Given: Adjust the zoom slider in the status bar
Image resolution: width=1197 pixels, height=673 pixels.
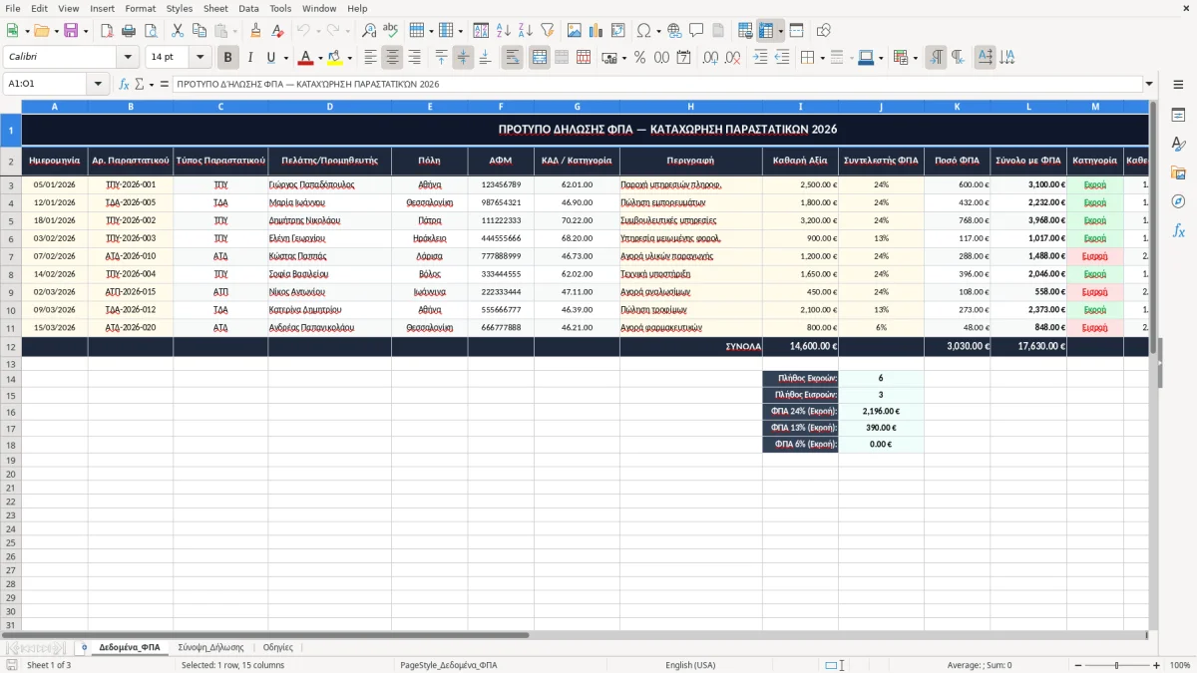Looking at the screenshot, I should click(x=1116, y=665).
